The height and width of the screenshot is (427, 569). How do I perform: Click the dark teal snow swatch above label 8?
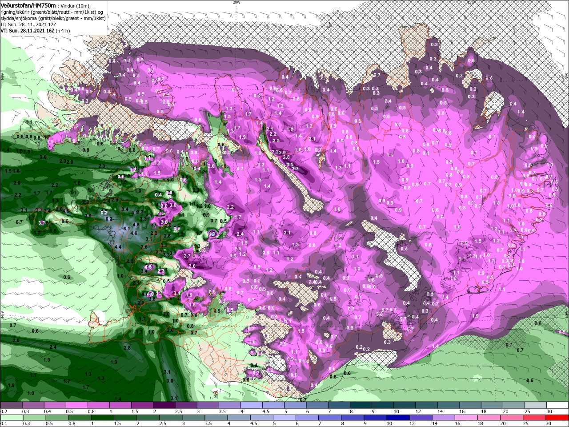pos(361,405)
